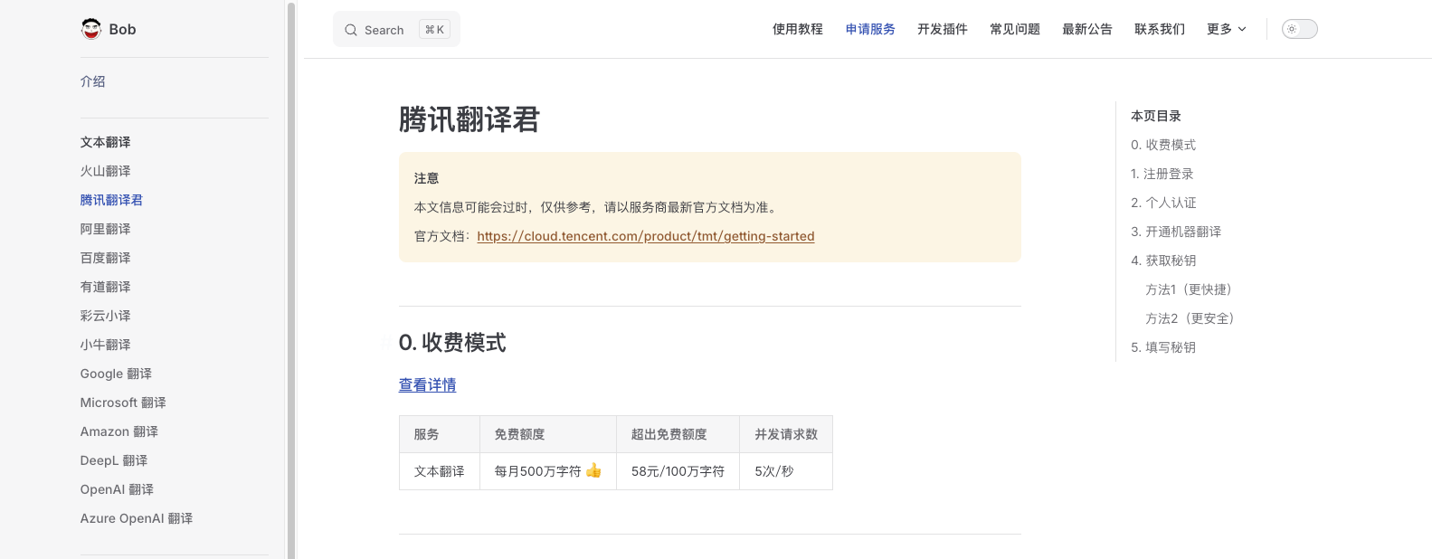Open the 介绍 sidebar link
This screenshot has height=559, width=1432.
tap(92, 81)
